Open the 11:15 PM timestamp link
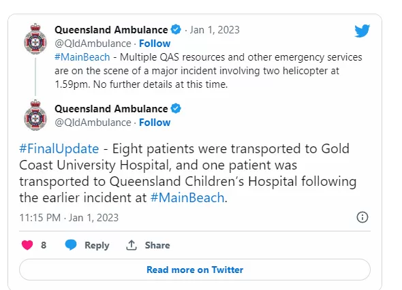 tap(69, 218)
